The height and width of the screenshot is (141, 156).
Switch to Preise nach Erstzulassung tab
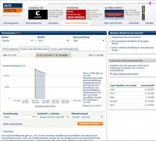click(x=64, y=49)
